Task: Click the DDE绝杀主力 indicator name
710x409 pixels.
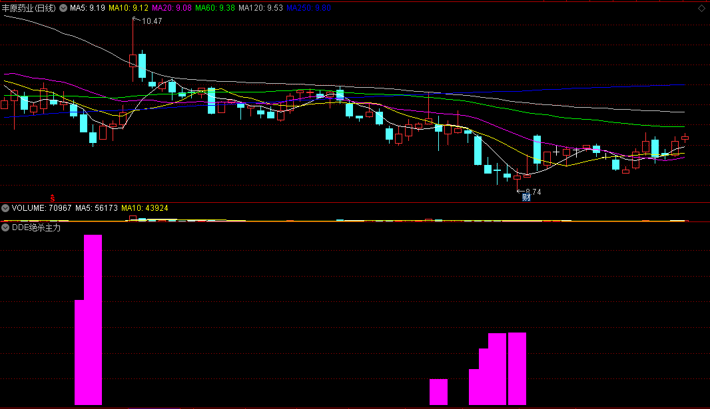Action: 36,227
